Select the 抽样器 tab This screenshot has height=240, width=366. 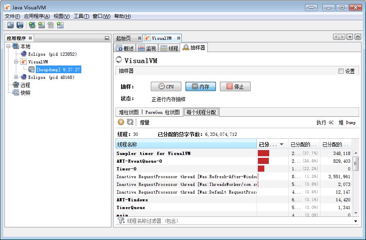pos(194,48)
